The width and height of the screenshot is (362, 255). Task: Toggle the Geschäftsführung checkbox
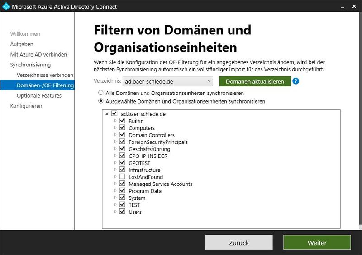122,148
